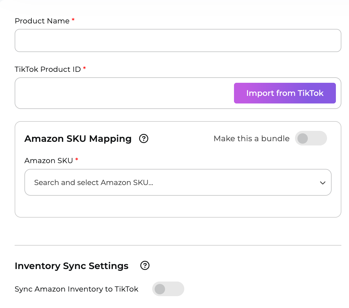The image size is (349, 308).
Task: Click the Amazon SKU Mapping heading
Action: [78, 139]
